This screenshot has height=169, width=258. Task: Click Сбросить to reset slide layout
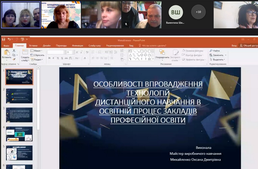point(37,55)
